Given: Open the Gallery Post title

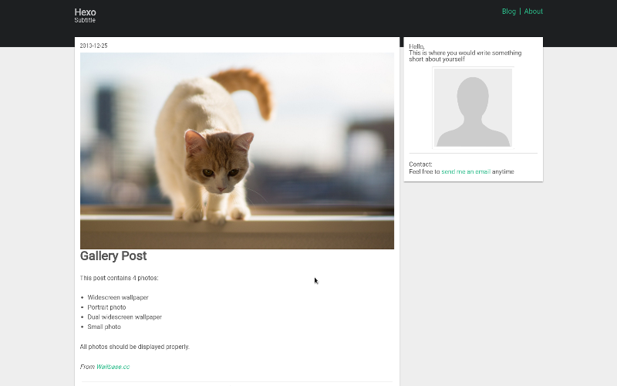Looking at the screenshot, I should pos(113,256).
